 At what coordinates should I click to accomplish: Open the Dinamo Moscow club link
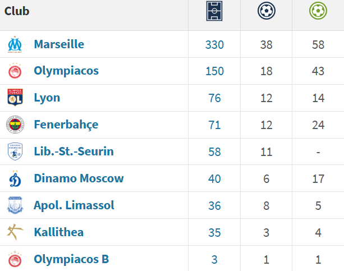tap(79, 178)
